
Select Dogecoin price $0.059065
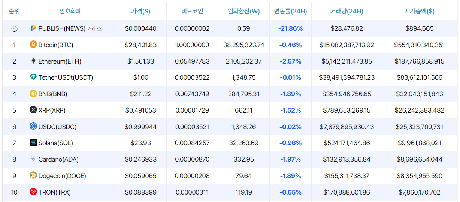pos(141,176)
